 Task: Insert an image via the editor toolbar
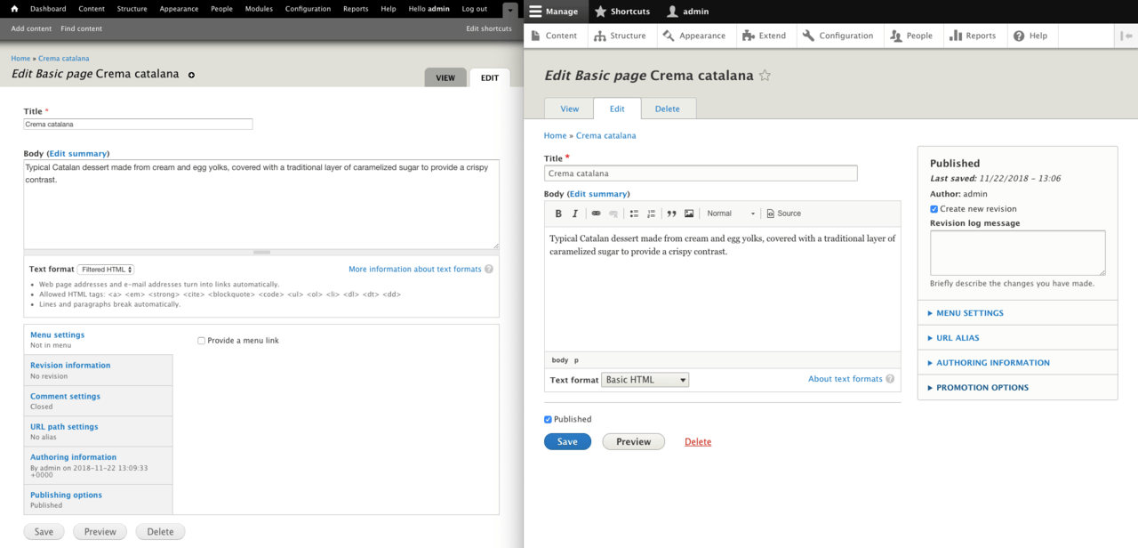(691, 214)
